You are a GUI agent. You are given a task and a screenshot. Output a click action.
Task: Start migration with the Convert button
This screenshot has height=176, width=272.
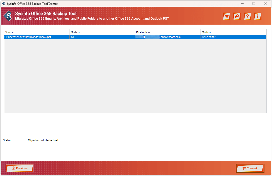coord(250,168)
